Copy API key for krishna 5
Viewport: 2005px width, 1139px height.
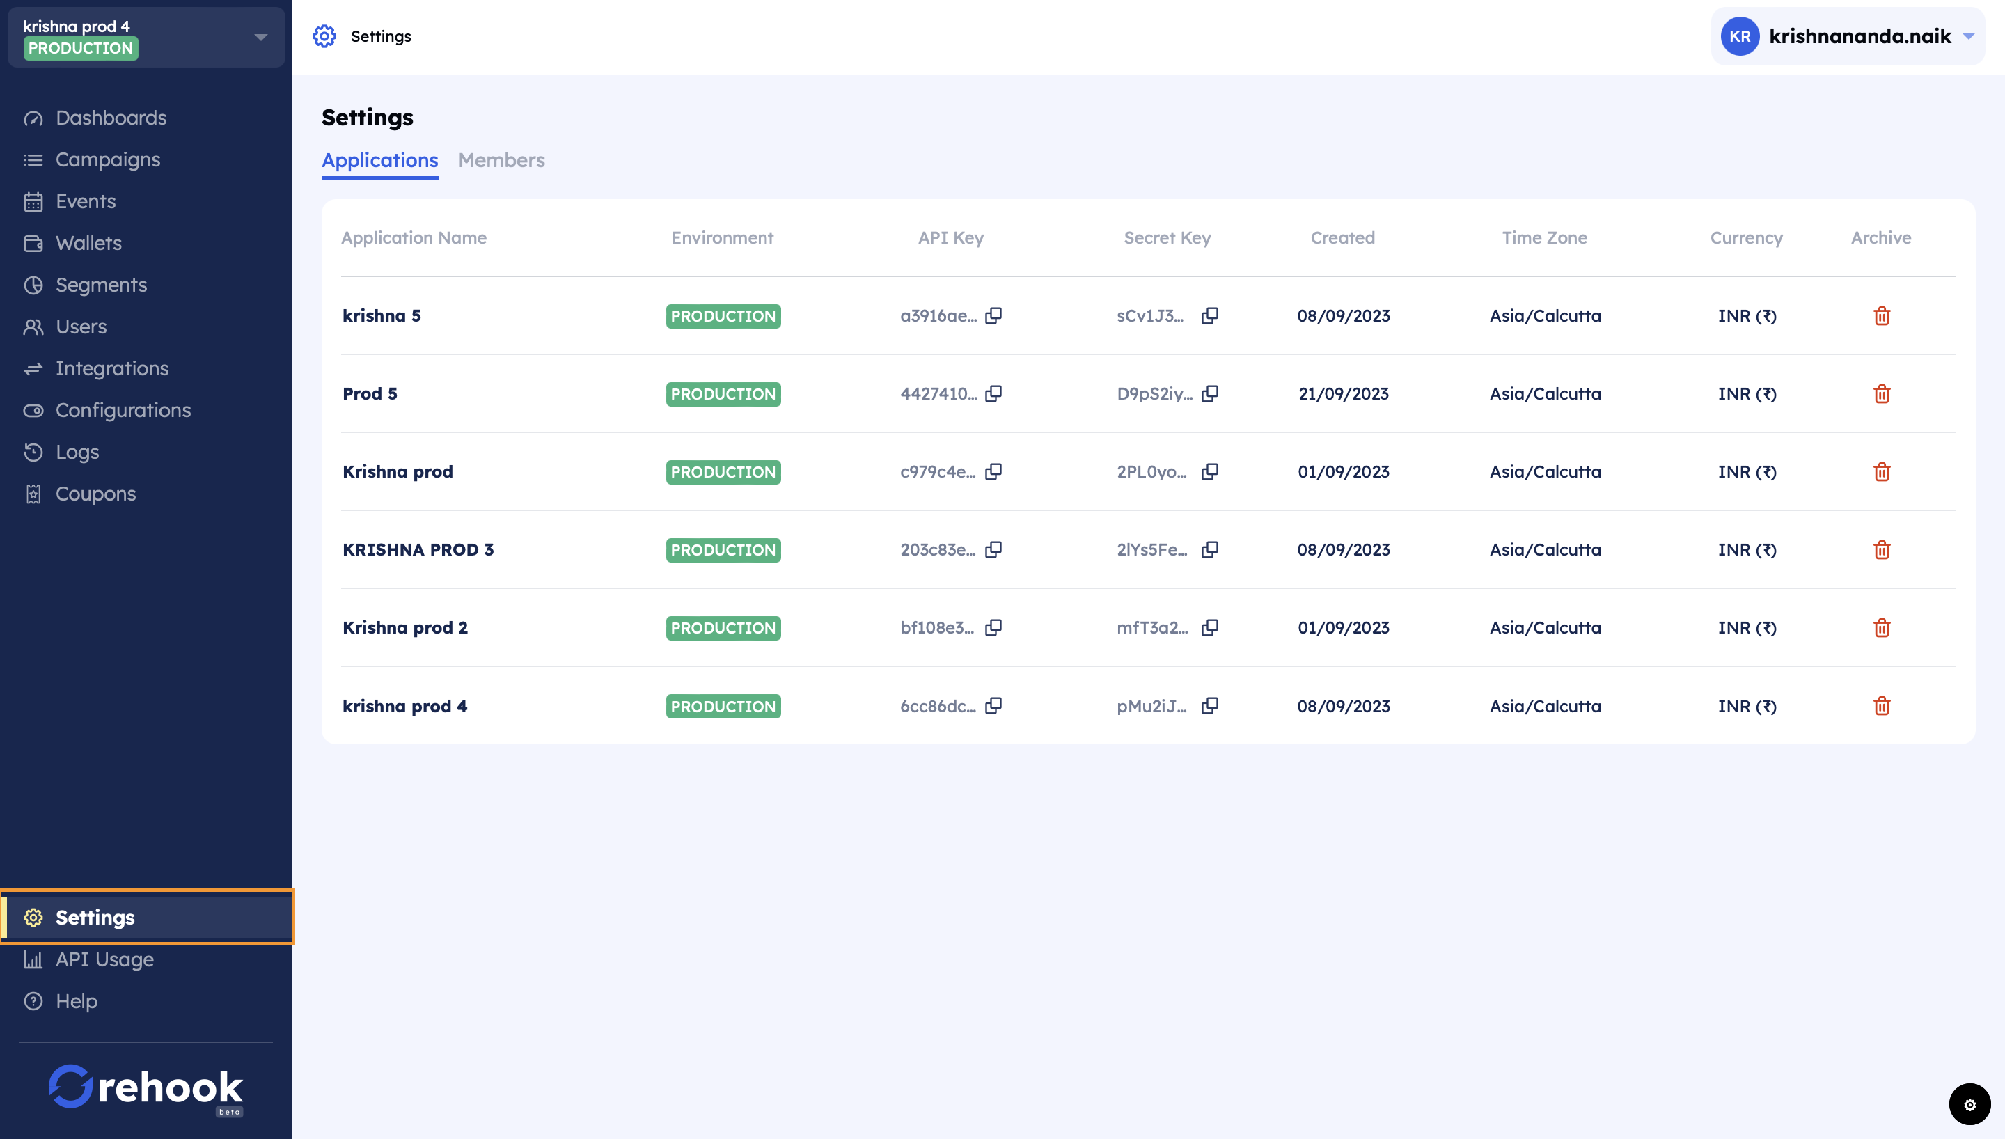point(993,315)
